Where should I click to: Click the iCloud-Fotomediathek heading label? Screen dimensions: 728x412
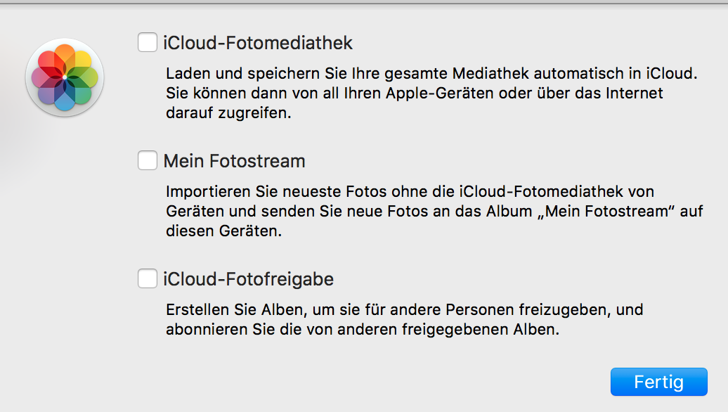tap(258, 44)
